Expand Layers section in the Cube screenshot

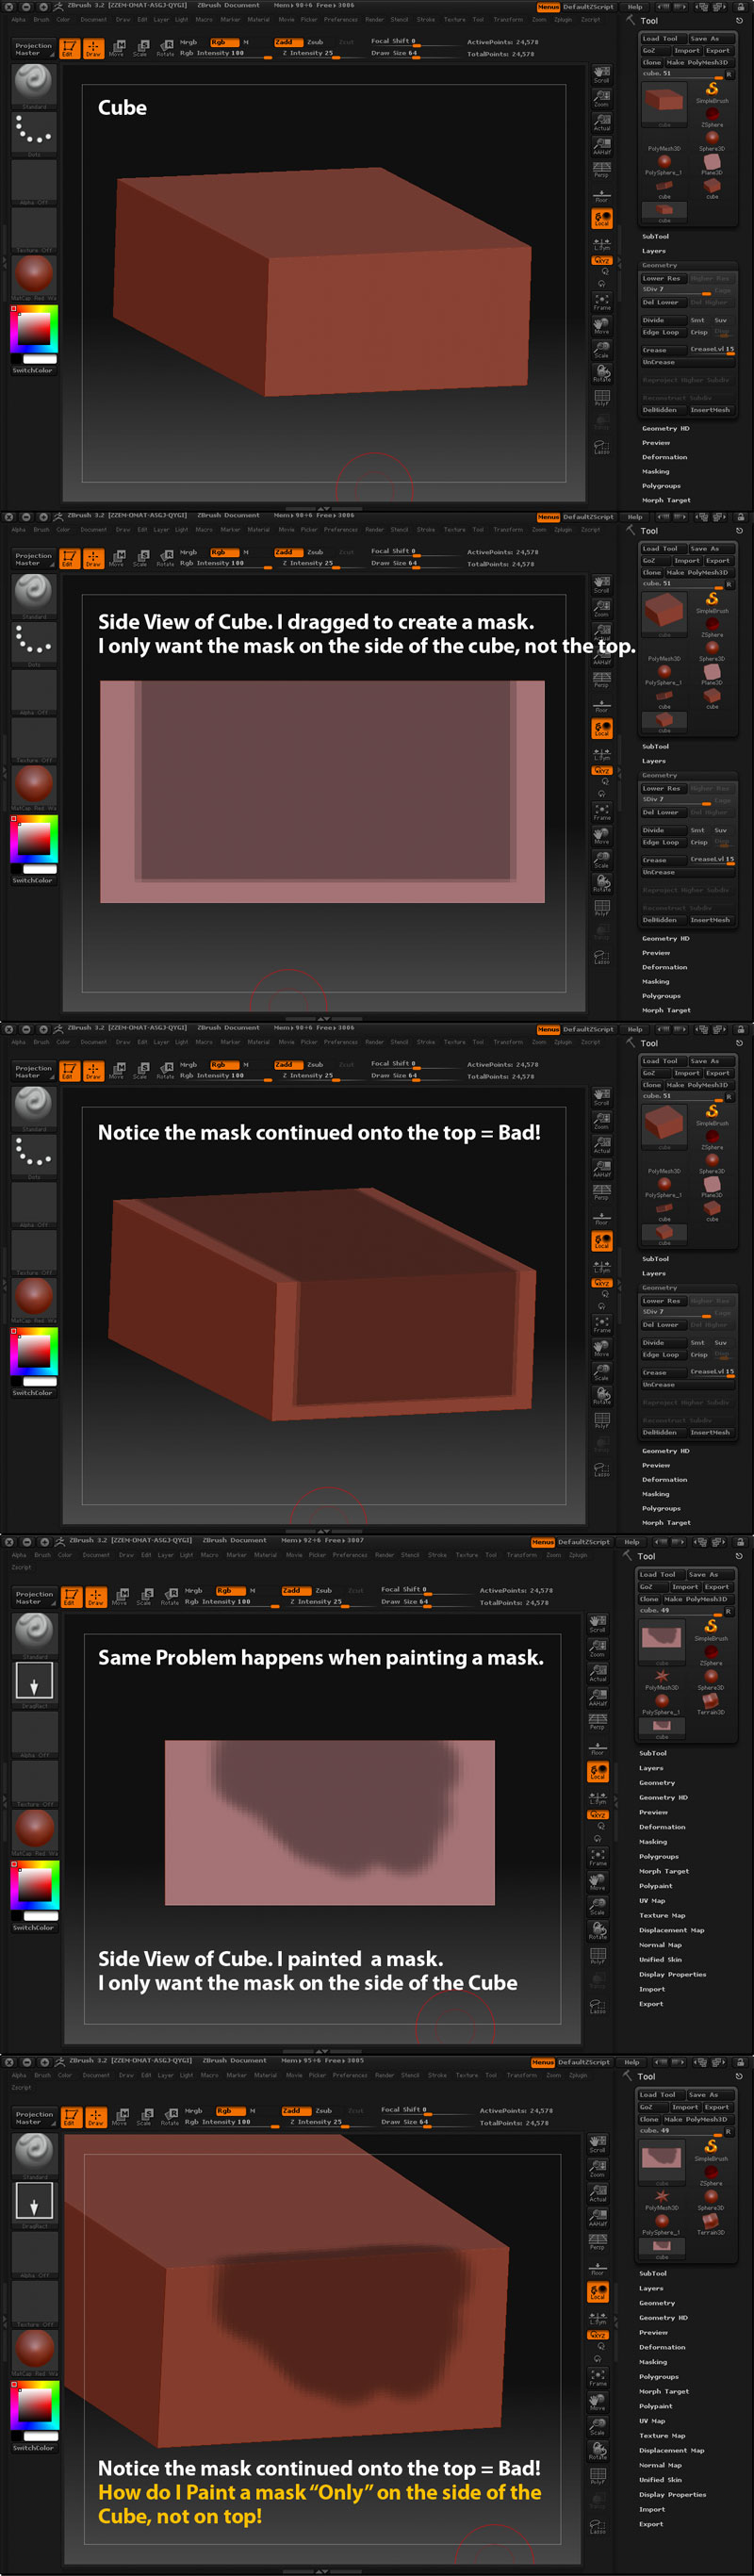point(654,251)
